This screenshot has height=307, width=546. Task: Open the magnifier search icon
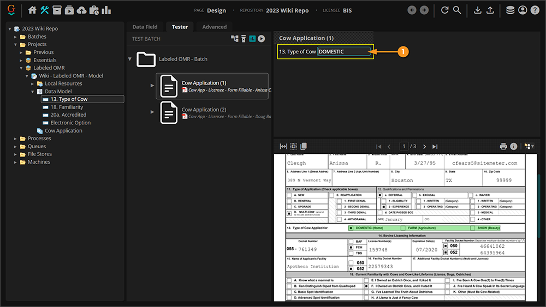[x=457, y=10]
